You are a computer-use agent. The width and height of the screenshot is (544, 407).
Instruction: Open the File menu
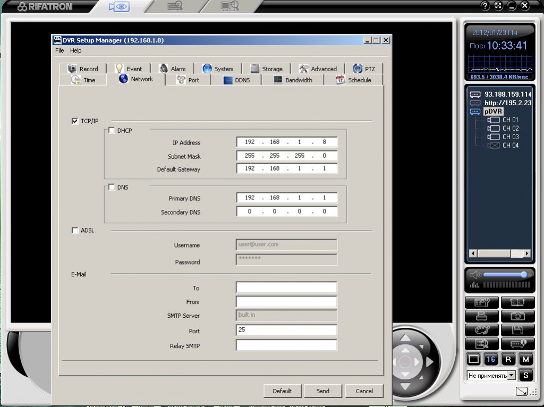pyautogui.click(x=59, y=50)
